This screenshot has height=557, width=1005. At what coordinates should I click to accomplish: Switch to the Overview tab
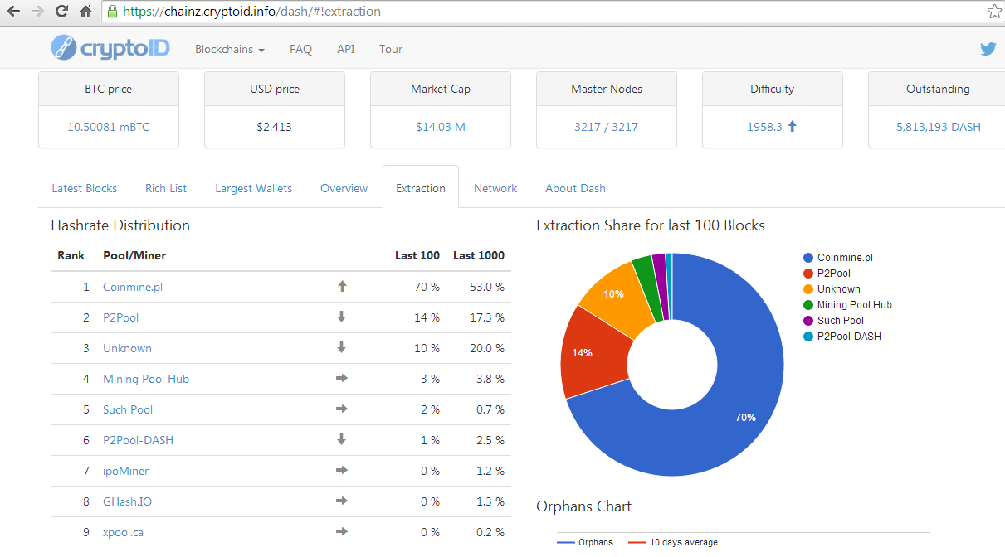(344, 188)
